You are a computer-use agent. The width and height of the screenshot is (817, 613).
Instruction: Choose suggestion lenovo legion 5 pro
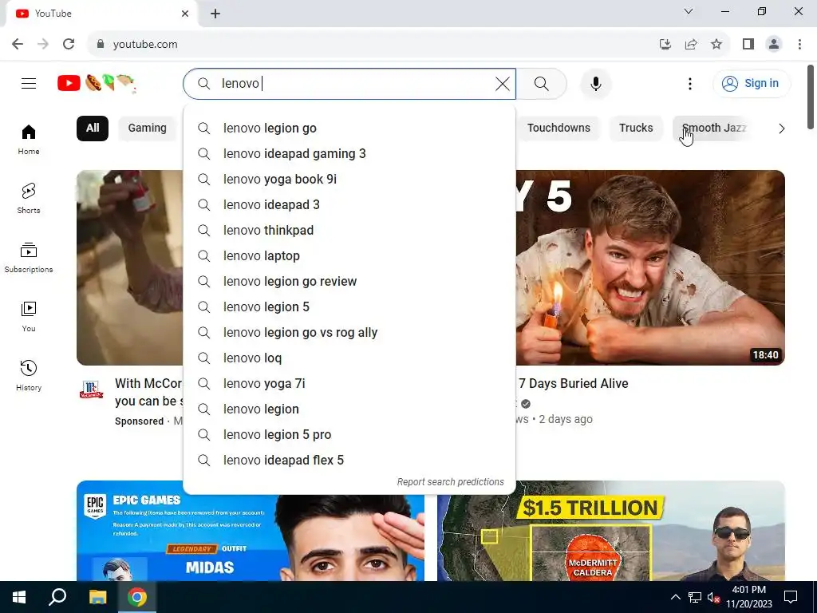(x=349, y=435)
